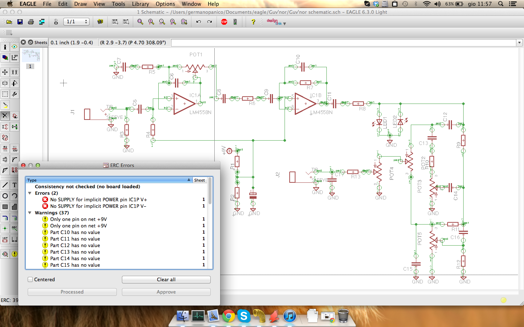Toggle the Show eye tool
This screenshot has width=524, height=327.
click(x=15, y=47)
